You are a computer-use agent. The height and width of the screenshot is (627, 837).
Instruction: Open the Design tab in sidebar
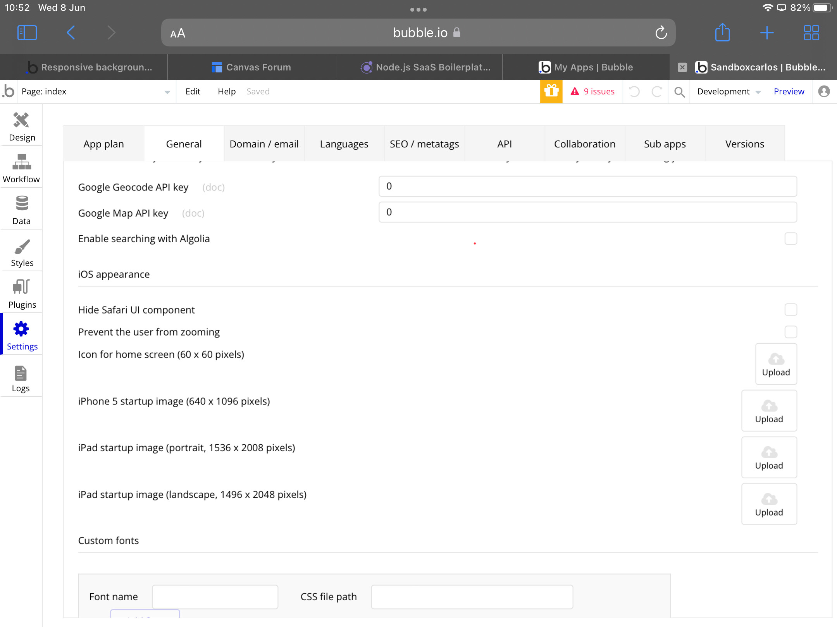tap(21, 126)
